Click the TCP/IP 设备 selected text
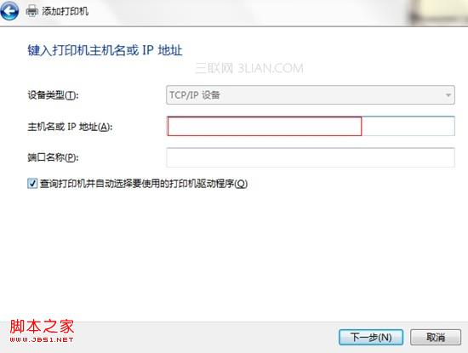 coord(195,95)
